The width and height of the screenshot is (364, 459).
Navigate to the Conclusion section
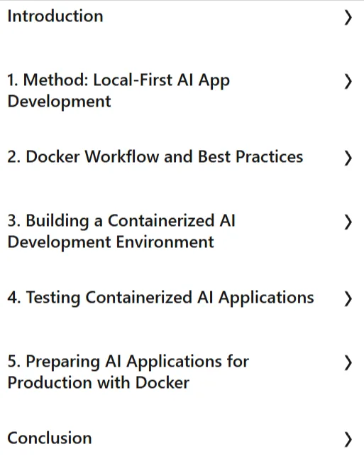(x=50, y=438)
